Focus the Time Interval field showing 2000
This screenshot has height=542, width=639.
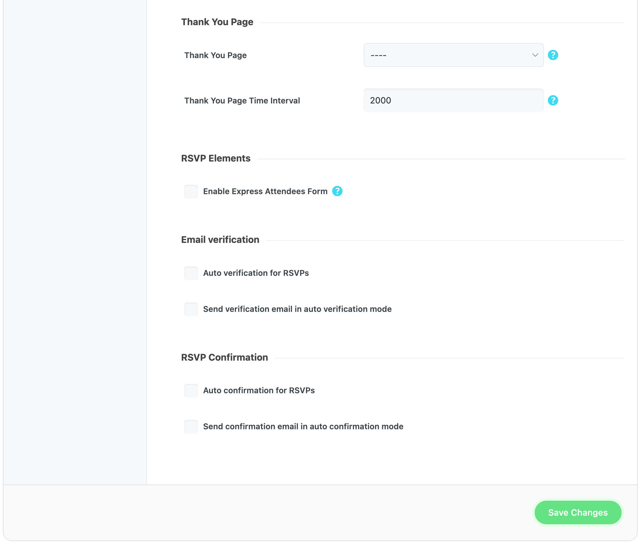(453, 100)
